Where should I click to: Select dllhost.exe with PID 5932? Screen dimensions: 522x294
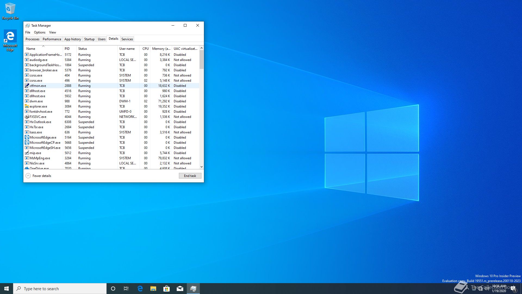112,96
